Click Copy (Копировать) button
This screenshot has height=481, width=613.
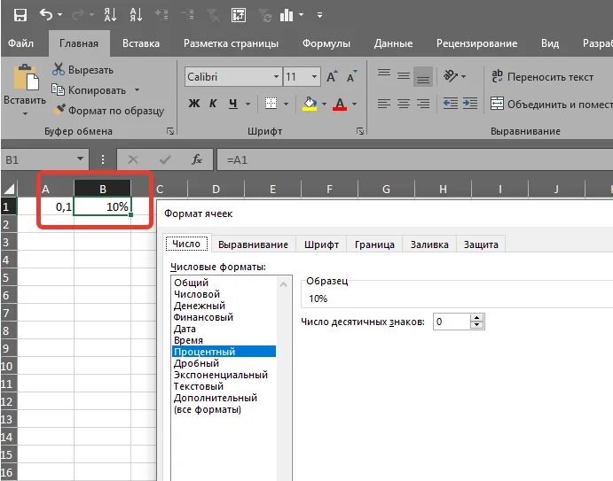pyautogui.click(x=89, y=90)
